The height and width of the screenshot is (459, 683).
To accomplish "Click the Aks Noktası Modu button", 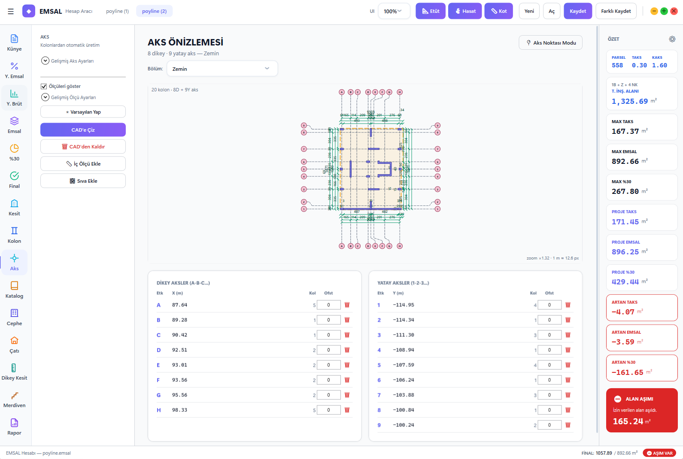I will click(550, 42).
